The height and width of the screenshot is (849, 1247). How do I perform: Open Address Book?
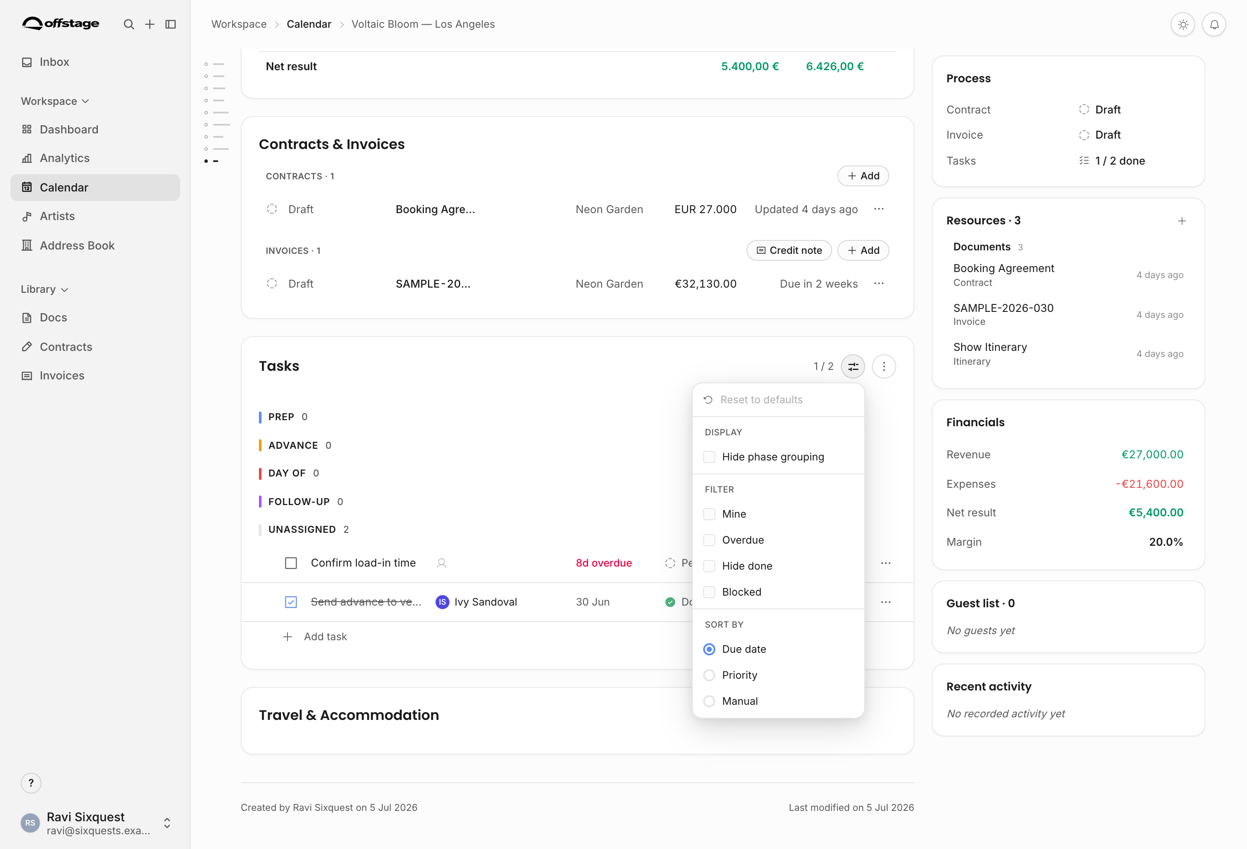coord(95,245)
